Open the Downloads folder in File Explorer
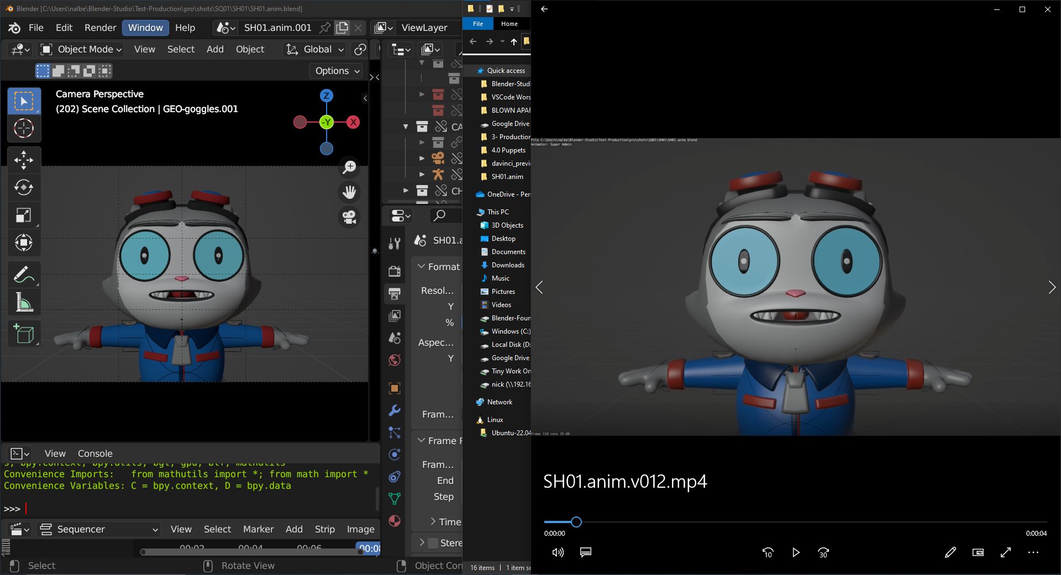The height and width of the screenshot is (575, 1061). [x=508, y=265]
